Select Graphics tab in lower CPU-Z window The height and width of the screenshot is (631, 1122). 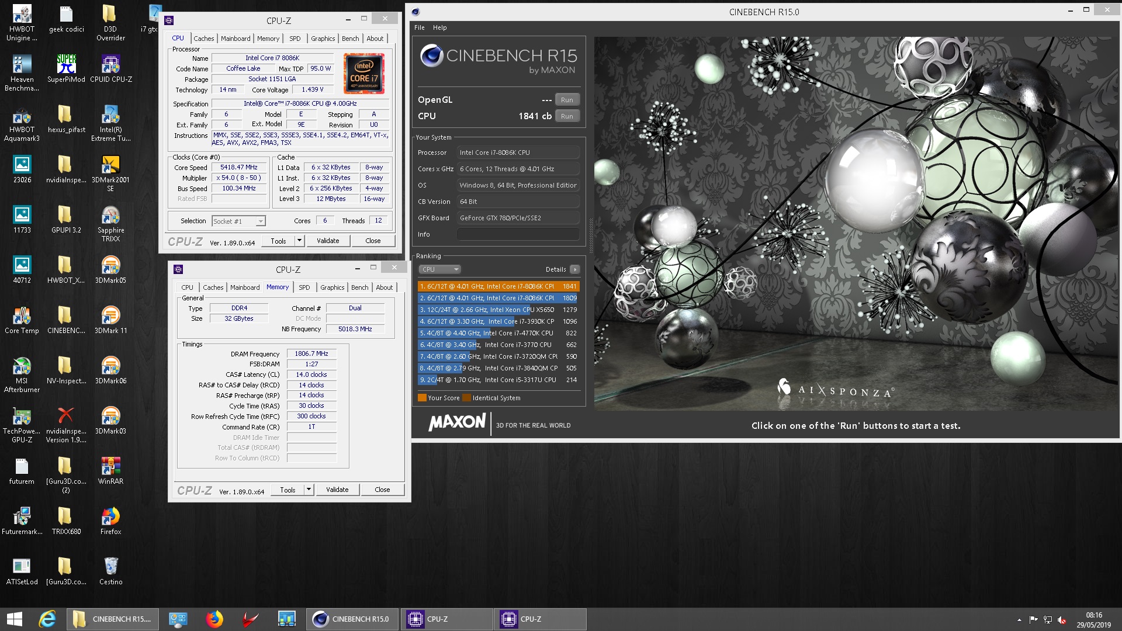(333, 287)
